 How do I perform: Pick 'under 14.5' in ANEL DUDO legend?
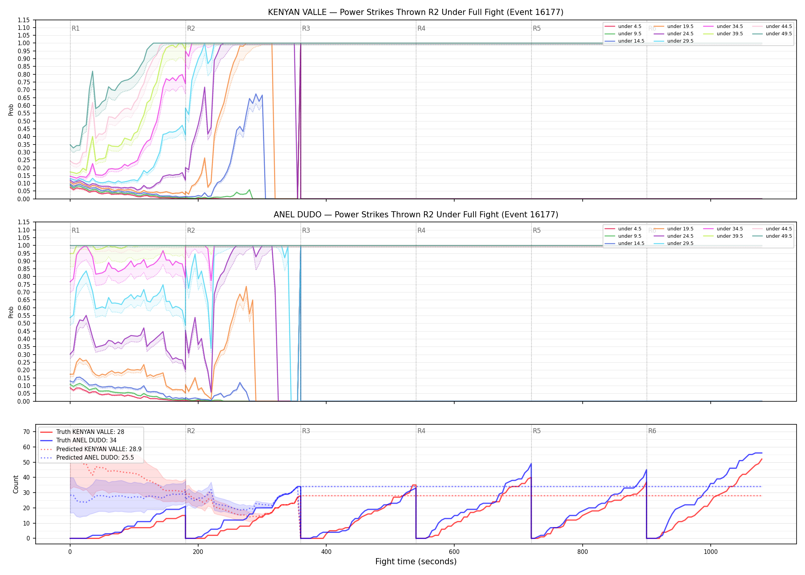624,243
